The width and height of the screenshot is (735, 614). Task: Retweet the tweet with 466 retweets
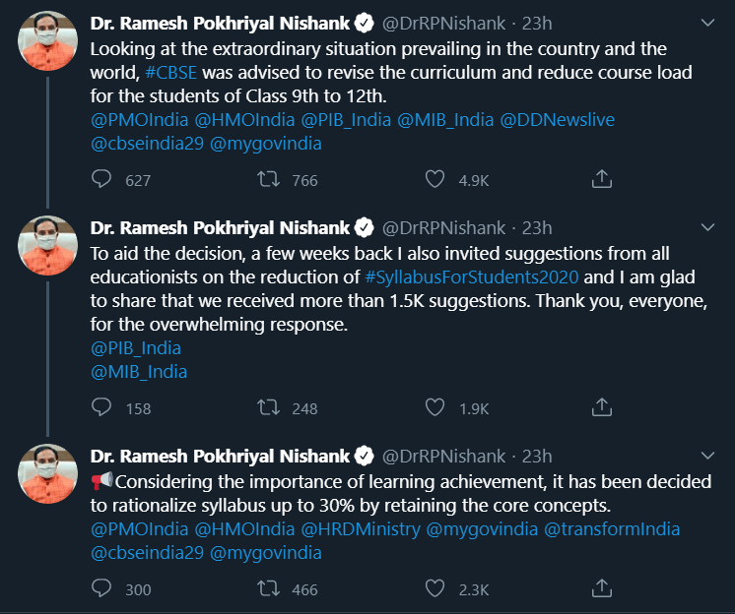pyautogui.click(x=267, y=588)
